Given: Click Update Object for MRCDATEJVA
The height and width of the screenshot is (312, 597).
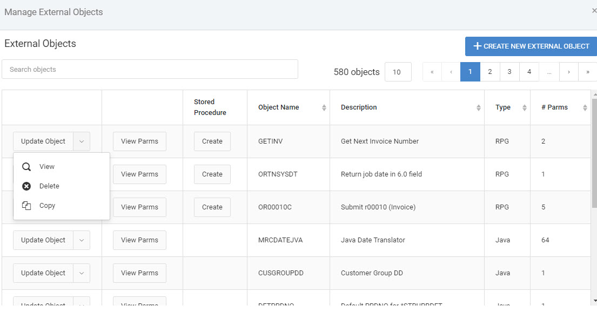Looking at the screenshot, I should [43, 240].
